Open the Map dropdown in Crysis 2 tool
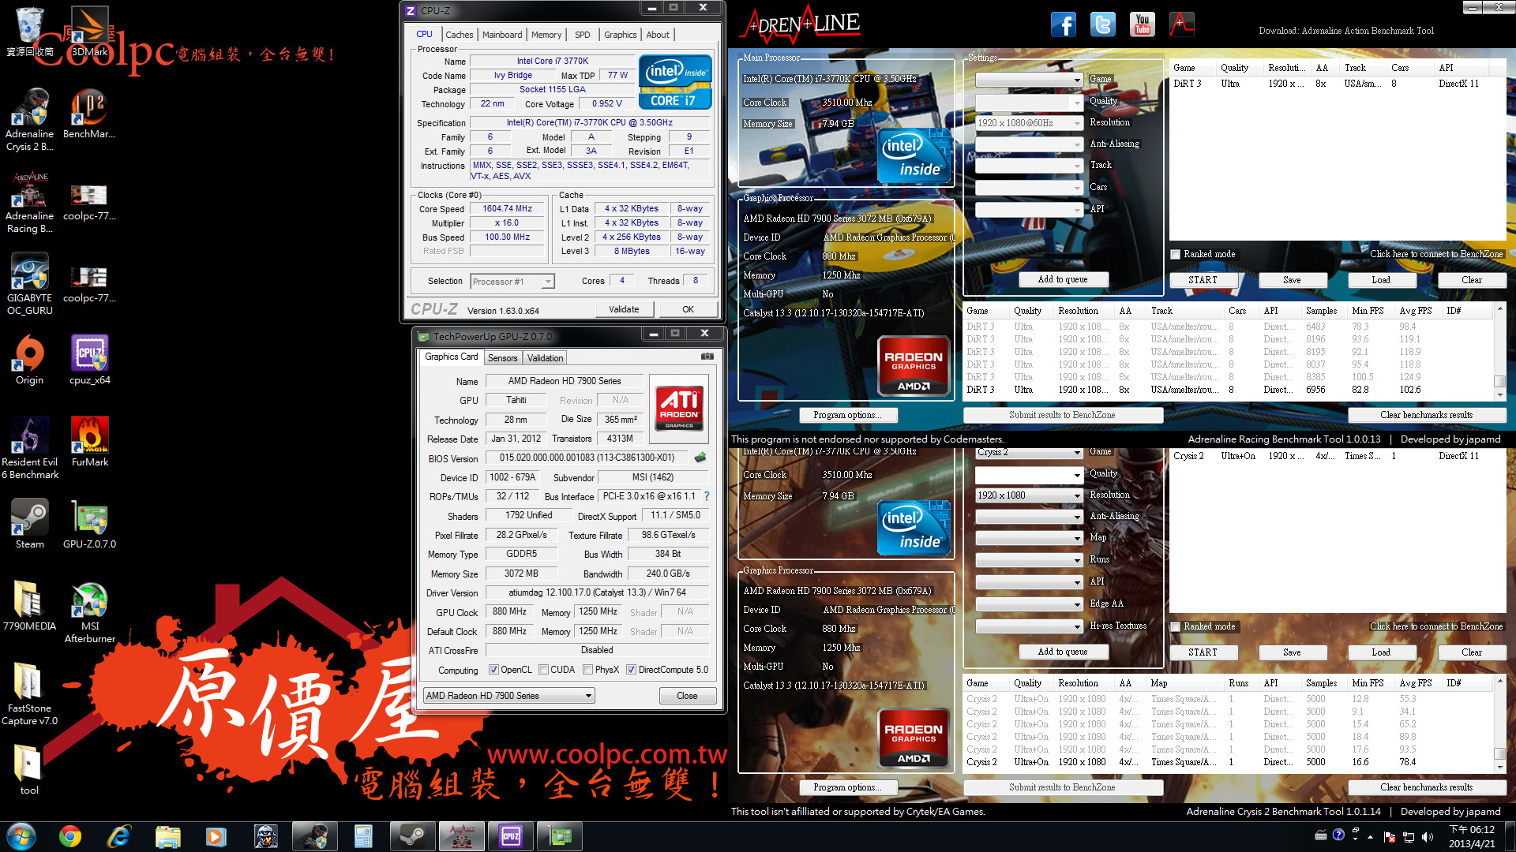The image size is (1516, 852). [x=1030, y=538]
